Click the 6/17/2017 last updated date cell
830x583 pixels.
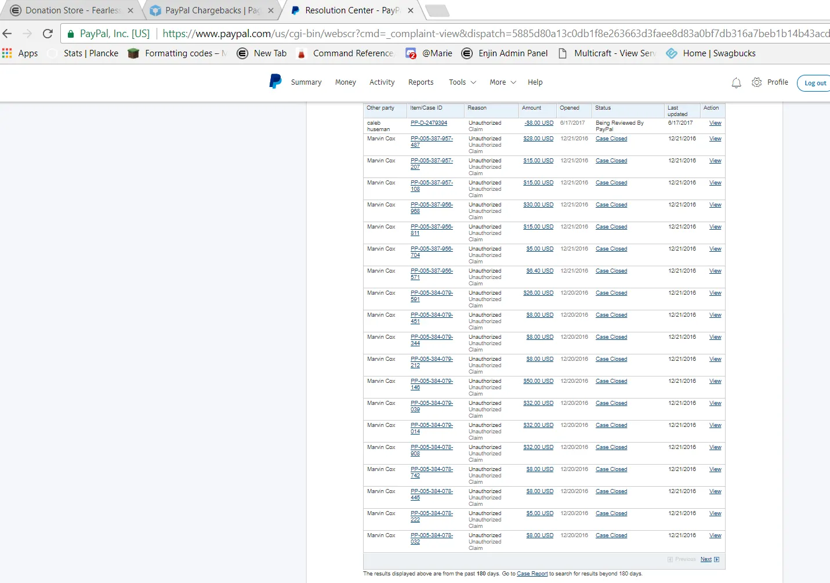click(680, 123)
